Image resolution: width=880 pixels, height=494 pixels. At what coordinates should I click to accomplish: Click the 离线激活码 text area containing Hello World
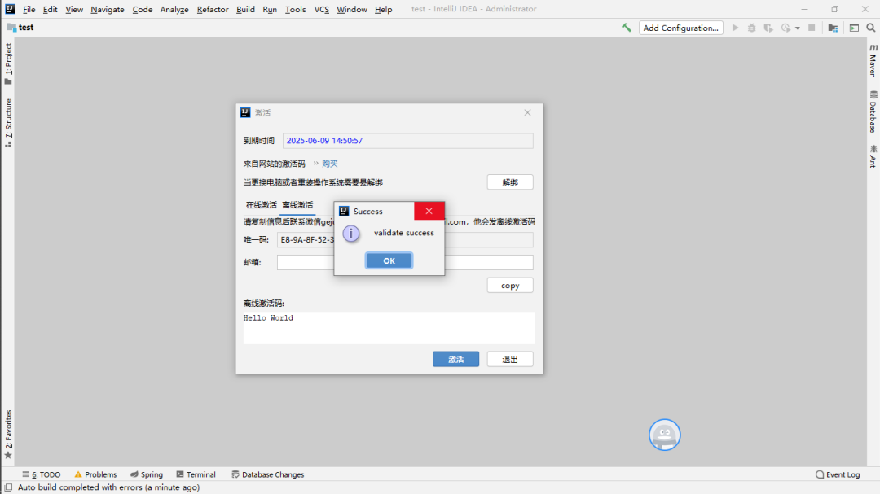[389, 327]
